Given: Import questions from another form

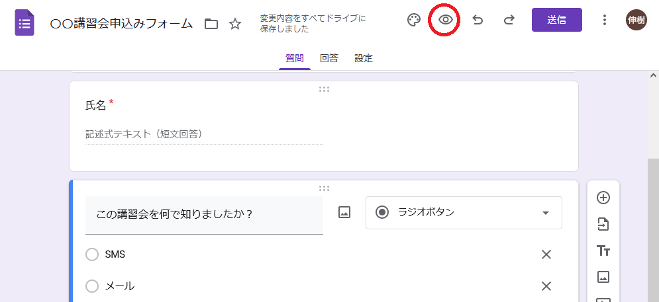Looking at the screenshot, I should (603, 225).
